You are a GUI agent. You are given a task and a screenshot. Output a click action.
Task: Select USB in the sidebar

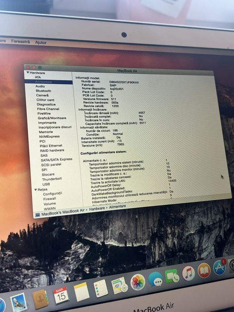(46, 184)
